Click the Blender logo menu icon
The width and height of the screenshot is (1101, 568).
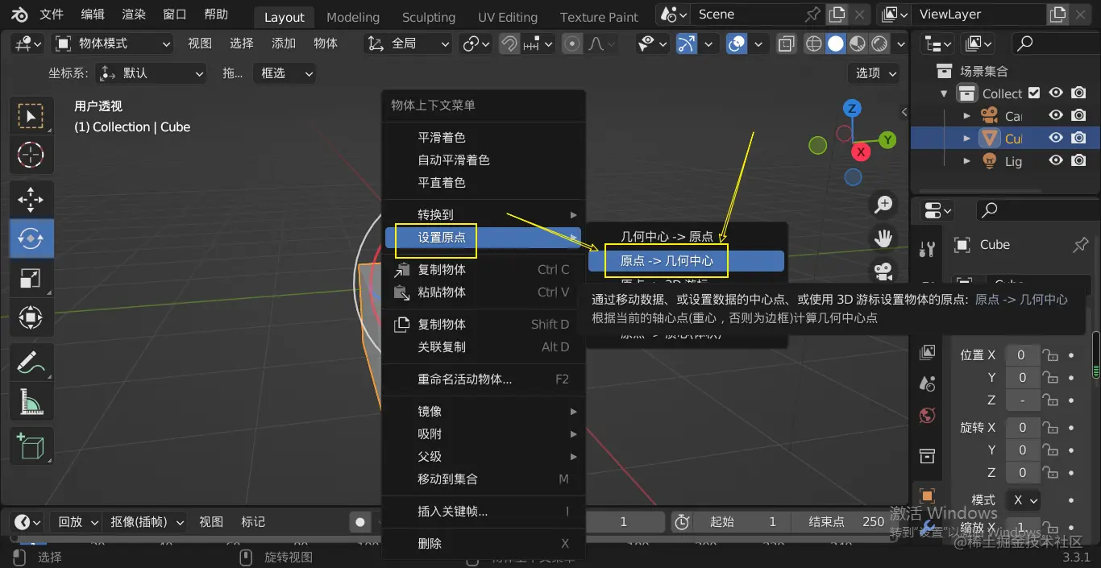[x=19, y=15]
